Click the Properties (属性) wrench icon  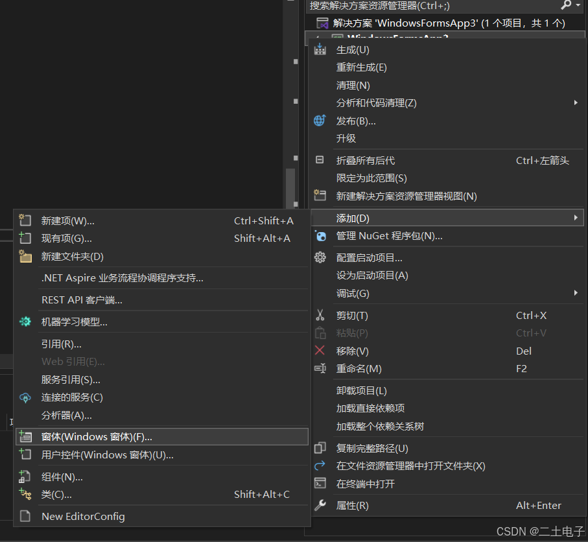320,505
